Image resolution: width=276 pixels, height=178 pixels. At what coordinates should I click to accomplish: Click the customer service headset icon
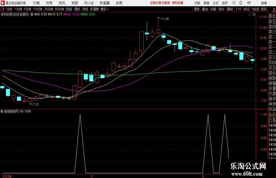tap(234, 3)
